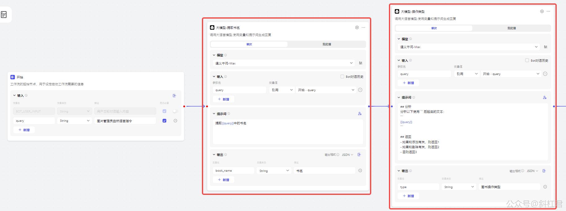
Task: Click the query variable name field in 开始 node
Action: point(34,121)
